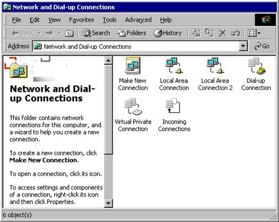
Task: Open the History pane
Action: [x=167, y=33]
